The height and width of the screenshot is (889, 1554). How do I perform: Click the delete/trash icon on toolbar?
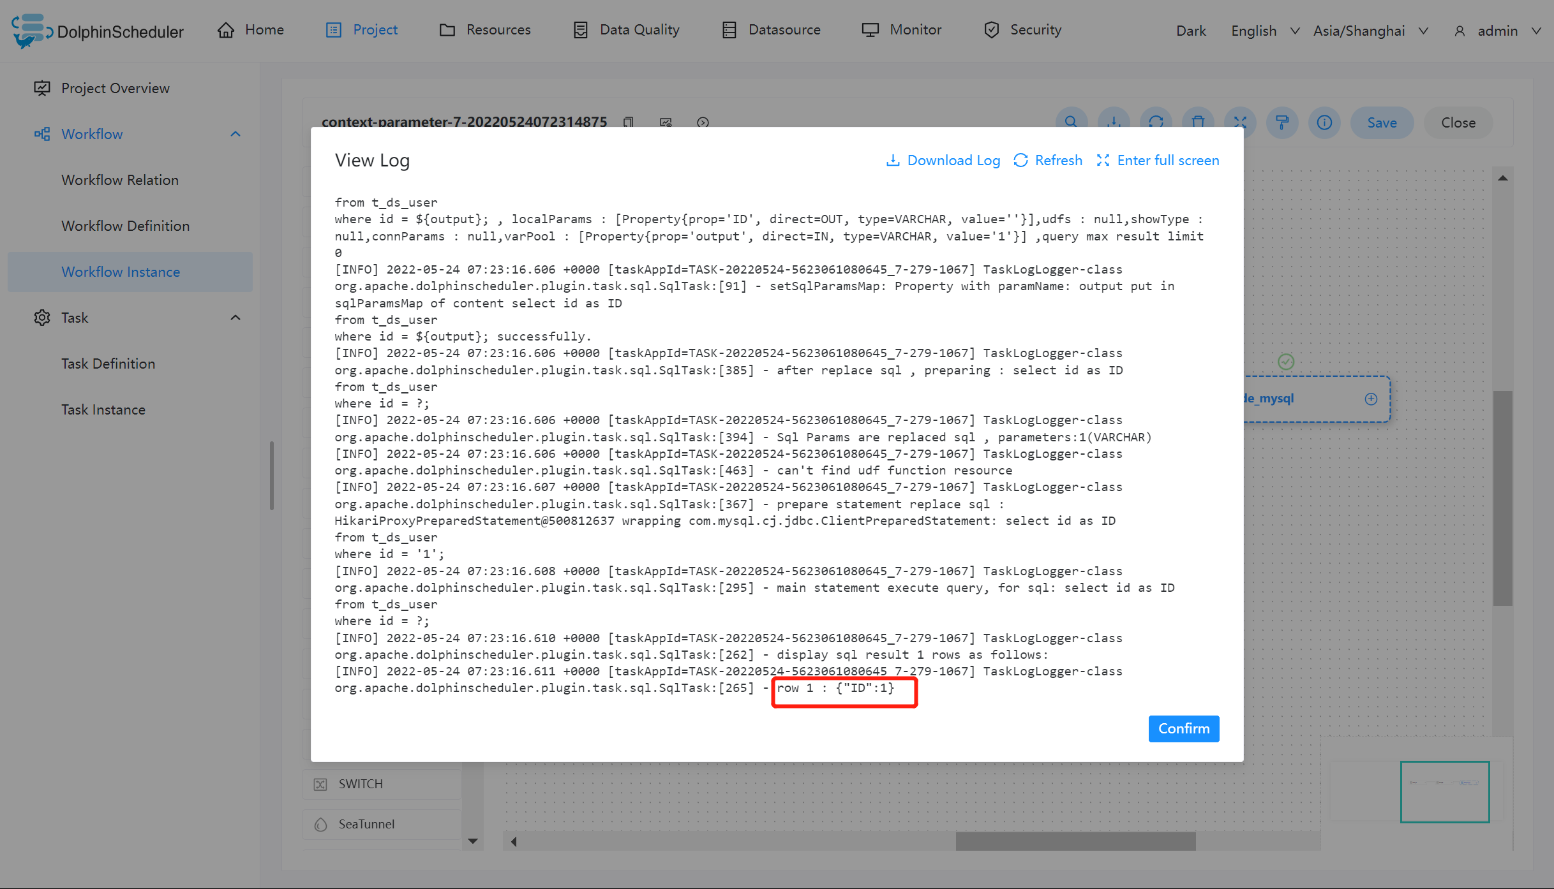[1197, 122]
